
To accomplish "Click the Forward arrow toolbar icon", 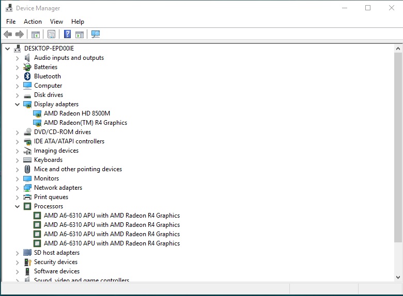I will [20, 34].
